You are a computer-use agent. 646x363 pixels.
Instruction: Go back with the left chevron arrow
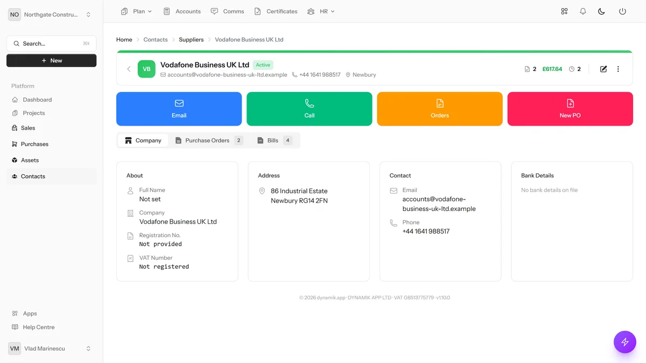pyautogui.click(x=129, y=69)
